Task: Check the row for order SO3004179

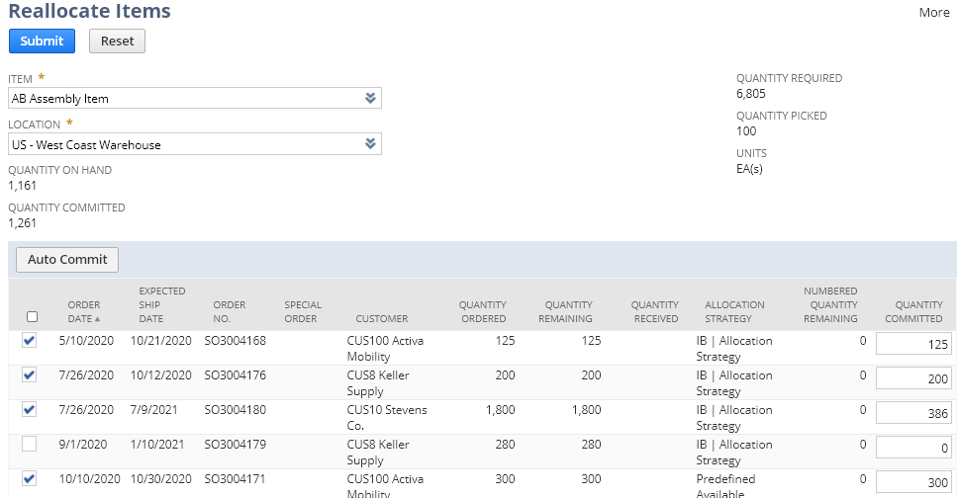Action: (30, 445)
